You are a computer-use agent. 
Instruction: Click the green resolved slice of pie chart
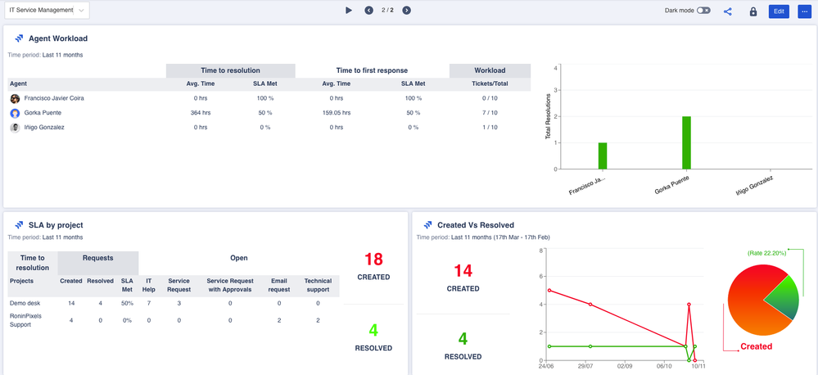pyautogui.click(x=782, y=297)
